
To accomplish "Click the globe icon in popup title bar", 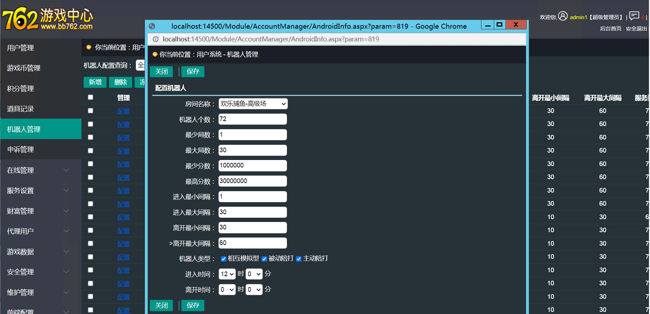I will [x=152, y=26].
